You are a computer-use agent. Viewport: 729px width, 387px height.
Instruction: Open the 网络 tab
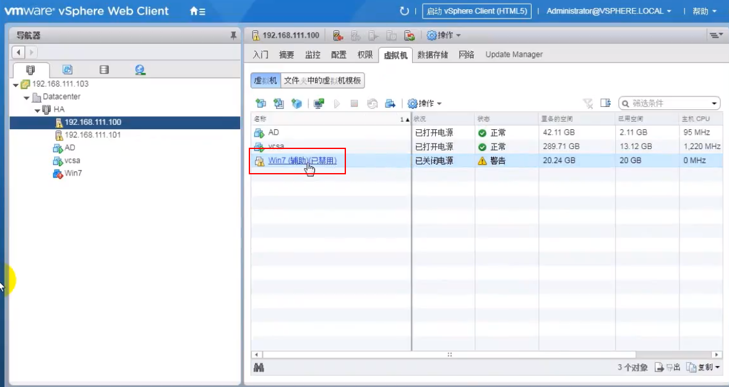click(x=467, y=54)
